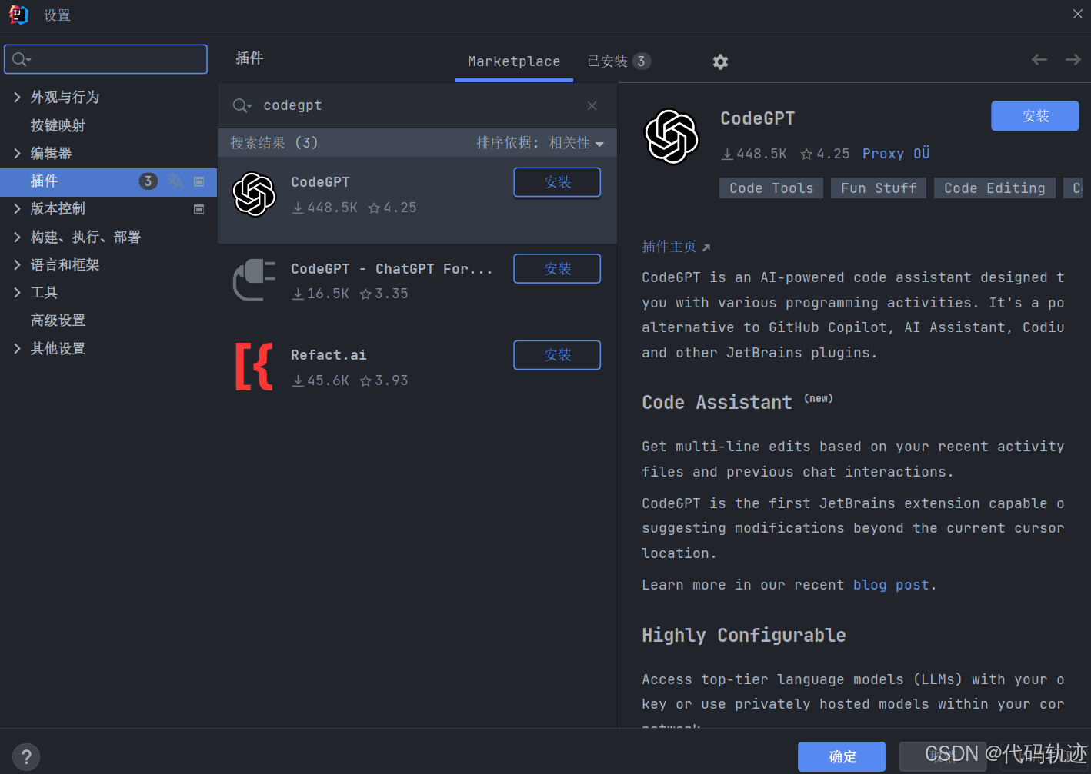Clear the codegpt search text
Screen dimensions: 1091x774
pyautogui.click(x=592, y=105)
